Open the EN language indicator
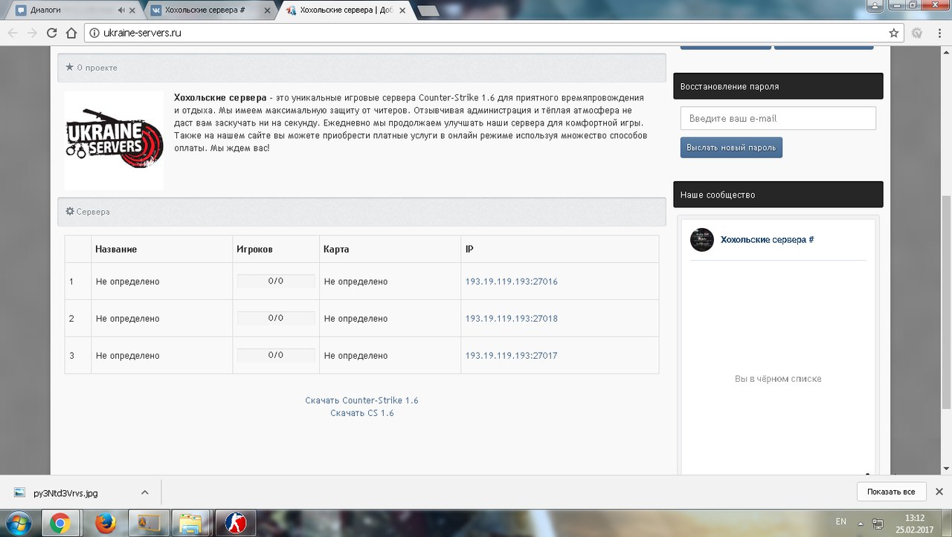The image size is (952, 537). (x=841, y=521)
